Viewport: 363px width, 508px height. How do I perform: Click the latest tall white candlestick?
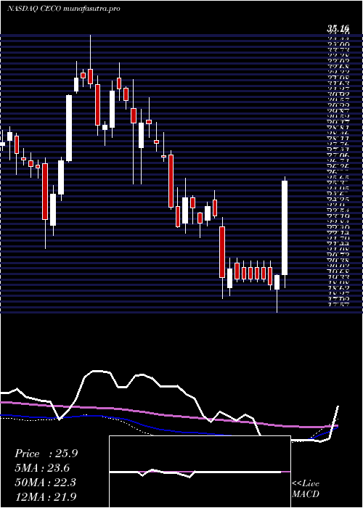point(285,228)
